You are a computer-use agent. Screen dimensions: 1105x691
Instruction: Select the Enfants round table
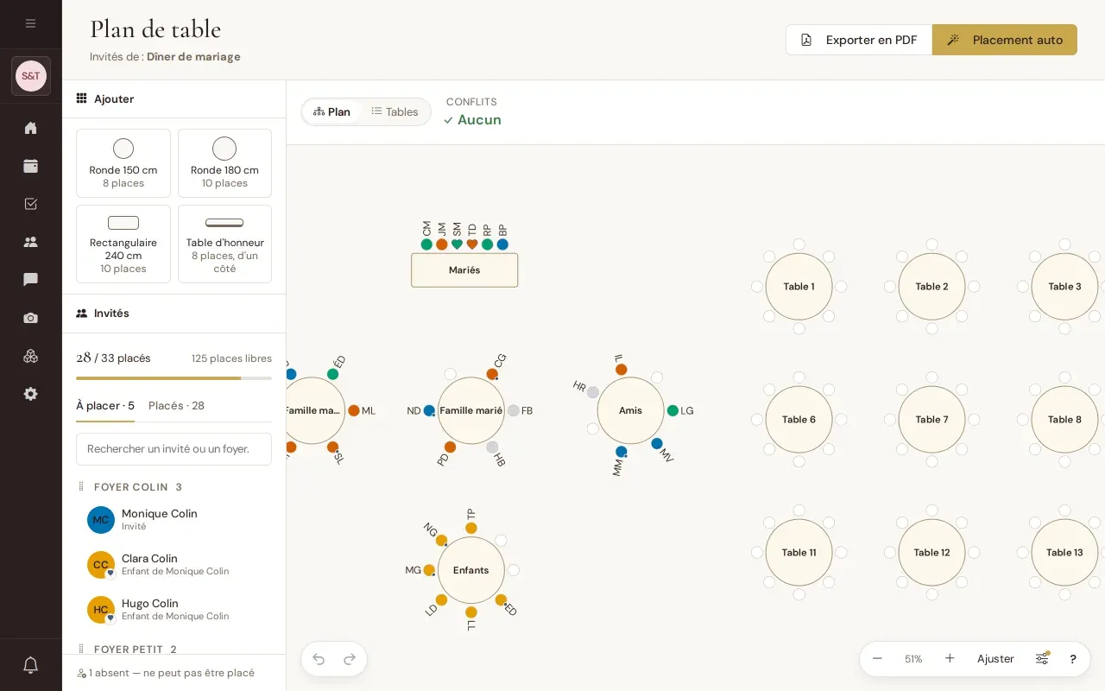(471, 570)
